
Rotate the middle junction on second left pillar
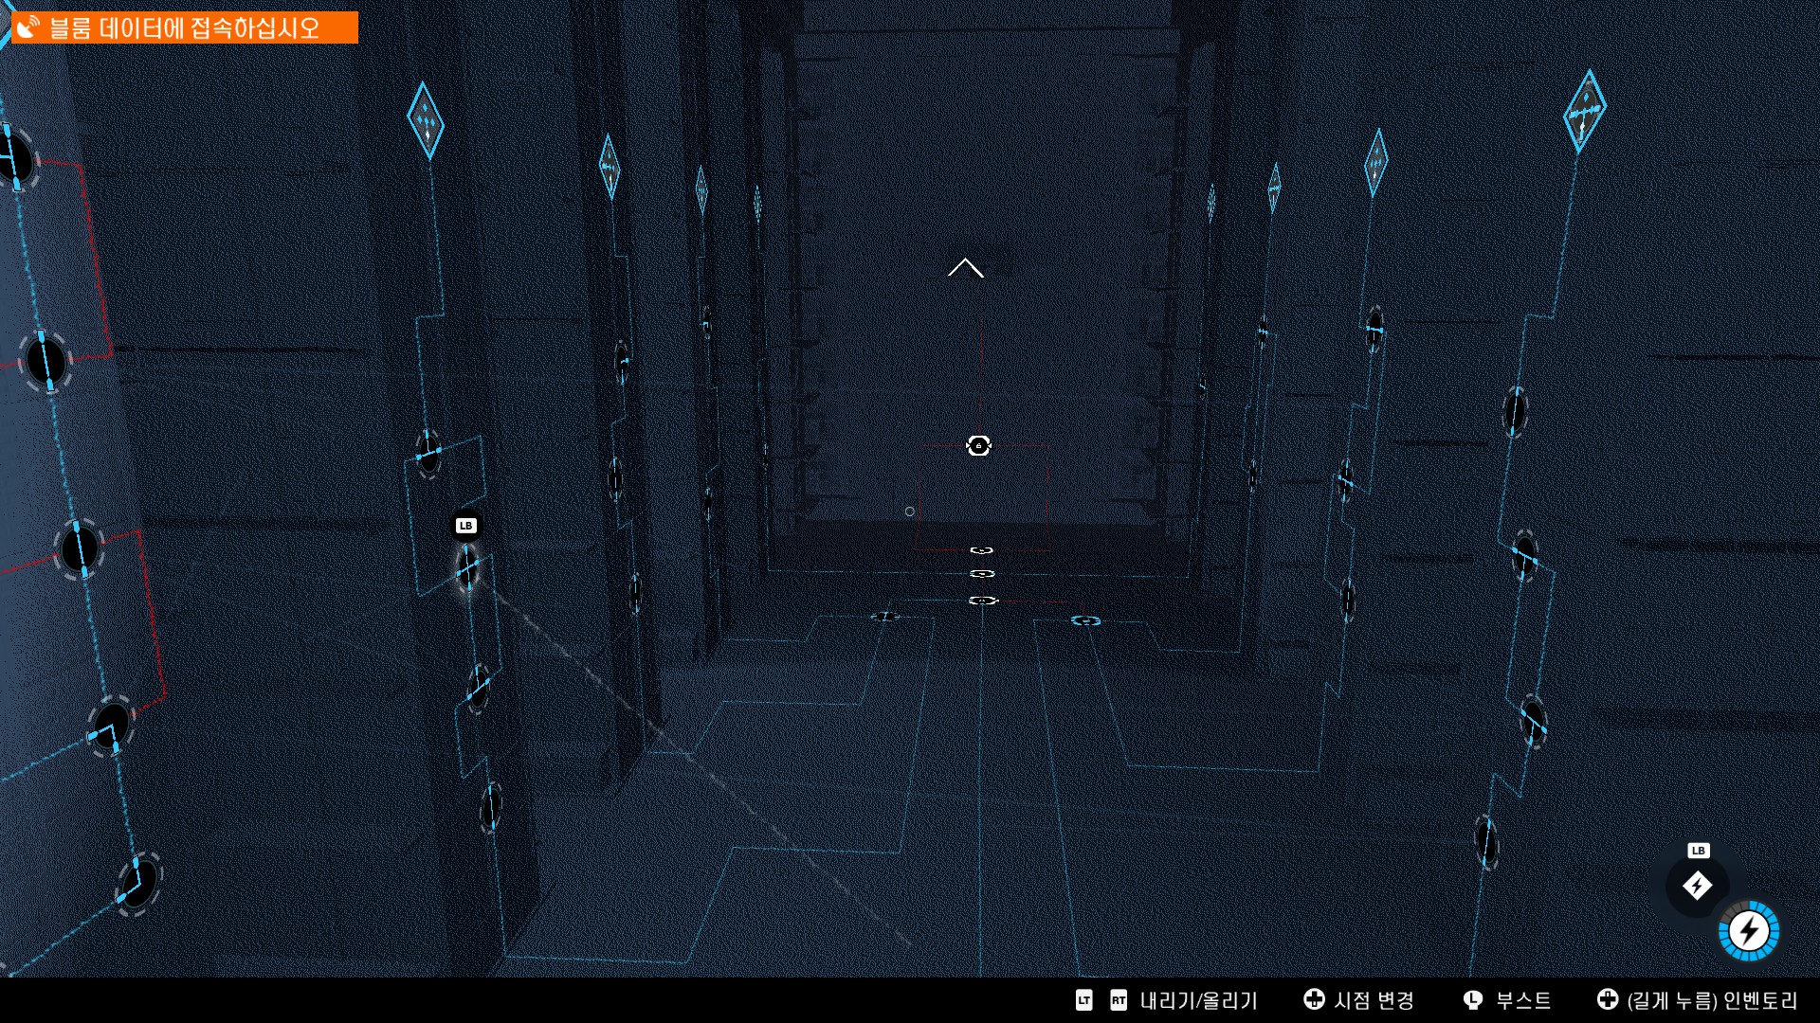(615, 478)
